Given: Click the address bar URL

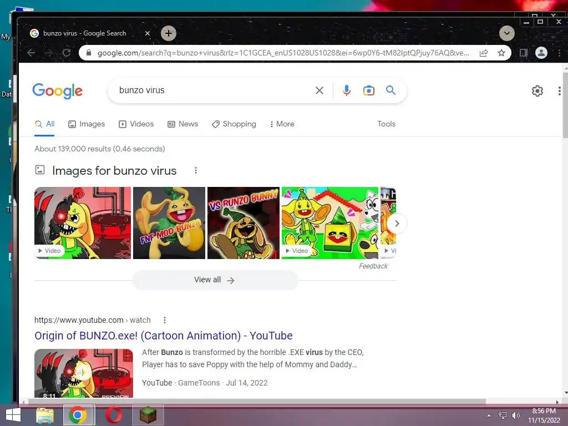Looking at the screenshot, I should click(283, 53).
